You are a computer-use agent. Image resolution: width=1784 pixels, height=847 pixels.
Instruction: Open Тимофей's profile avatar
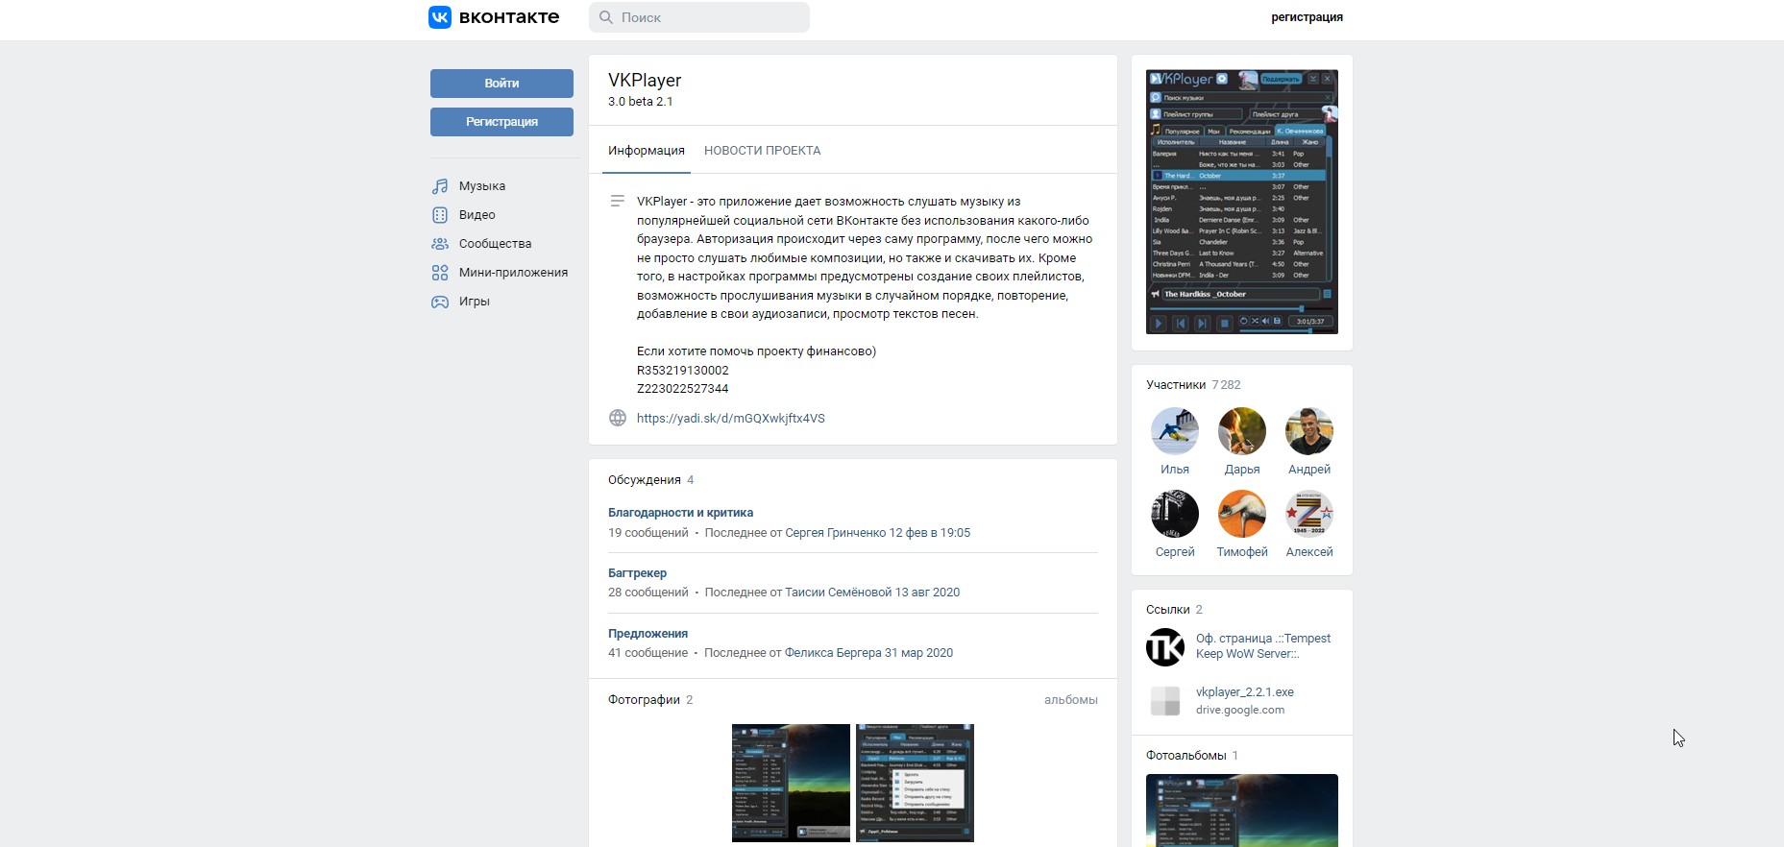1242,514
